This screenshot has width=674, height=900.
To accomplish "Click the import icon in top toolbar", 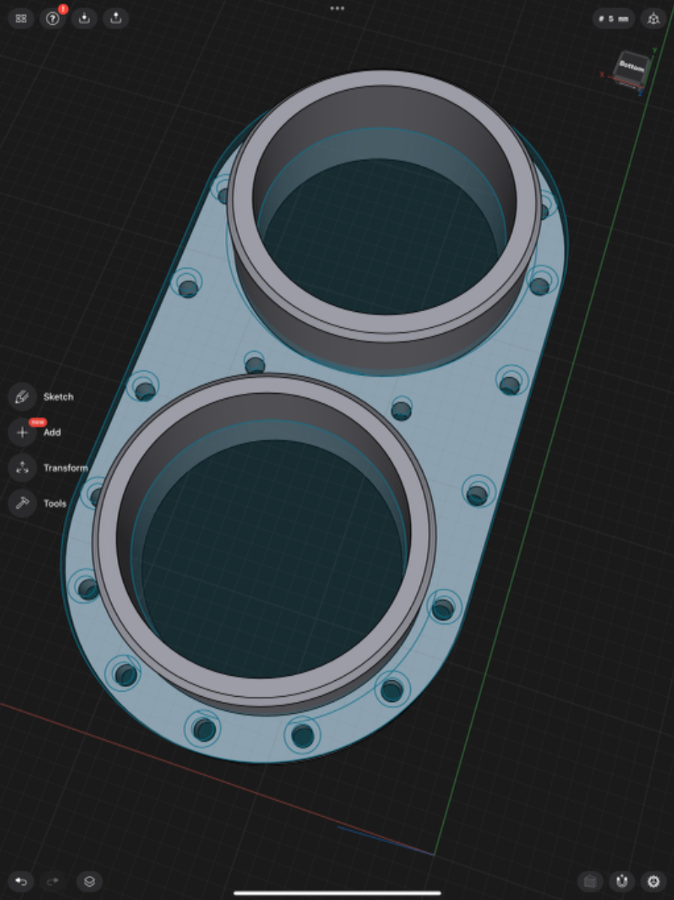I will 85,19.
